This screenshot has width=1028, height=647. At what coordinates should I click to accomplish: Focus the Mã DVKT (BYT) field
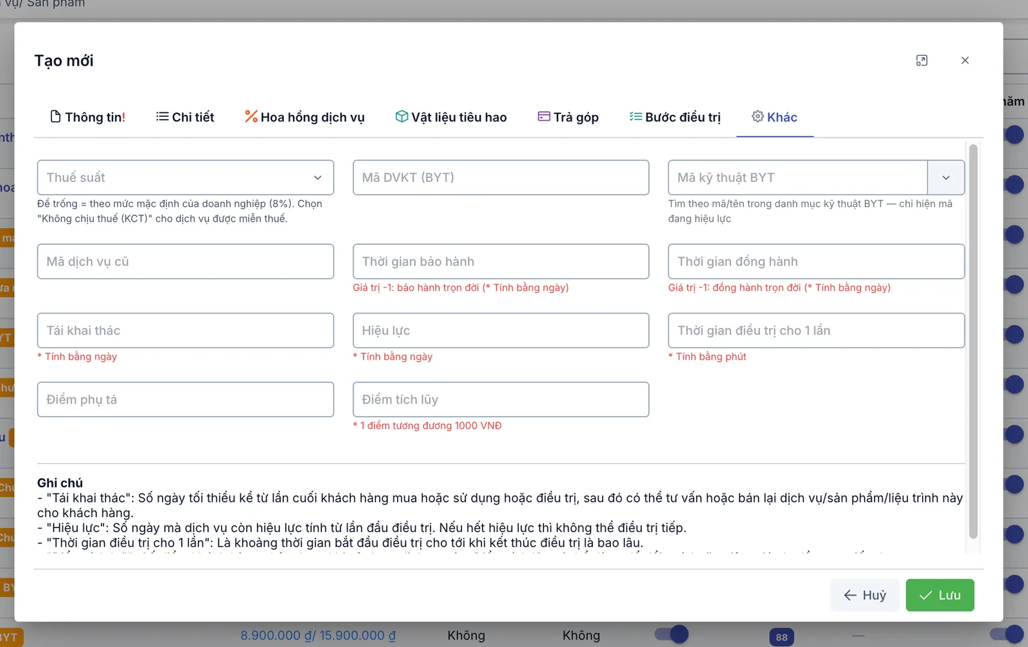click(x=501, y=177)
